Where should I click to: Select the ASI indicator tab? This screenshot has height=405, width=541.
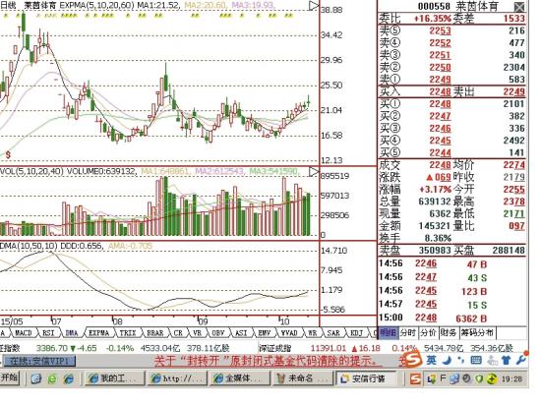pos(241,333)
